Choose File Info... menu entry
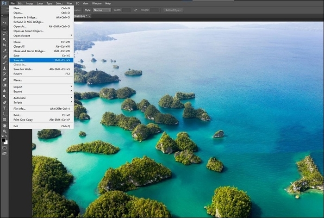The width and height of the screenshot is (324, 218). (41, 109)
